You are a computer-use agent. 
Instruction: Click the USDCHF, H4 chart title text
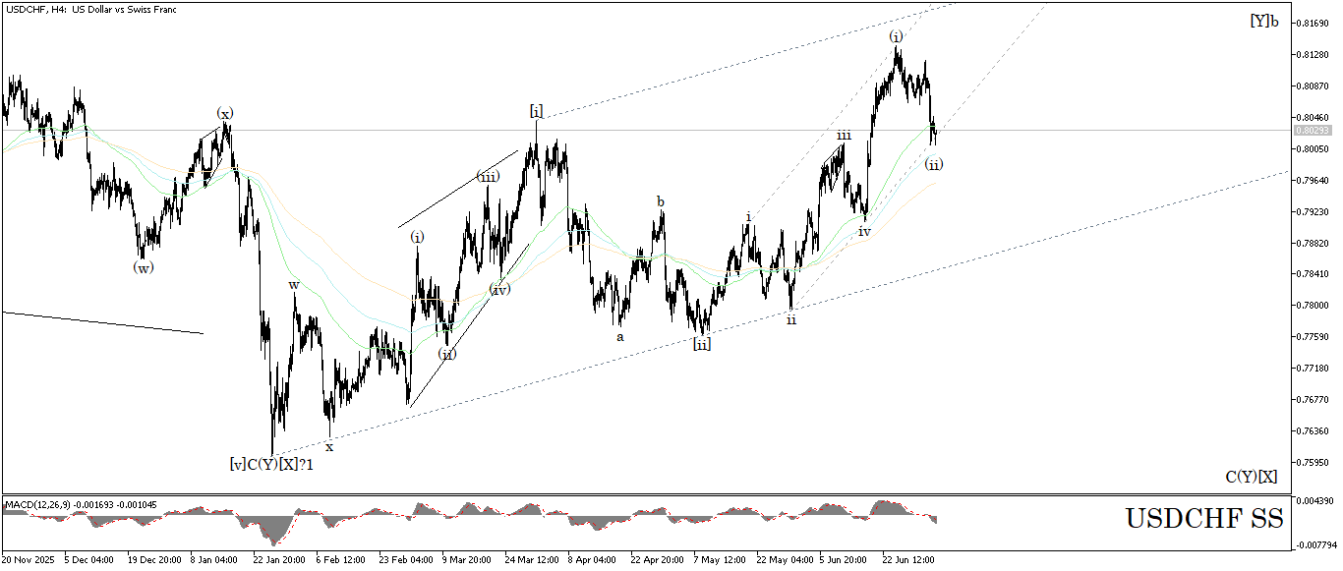click(x=90, y=8)
